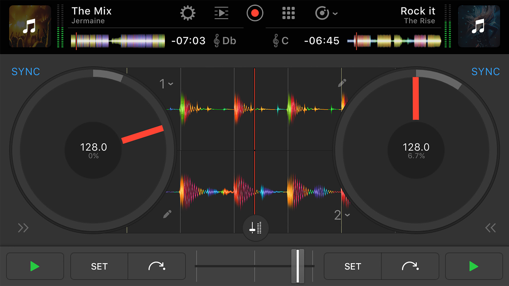
Task: Toggle SYNC on the left deck
Action: point(26,71)
